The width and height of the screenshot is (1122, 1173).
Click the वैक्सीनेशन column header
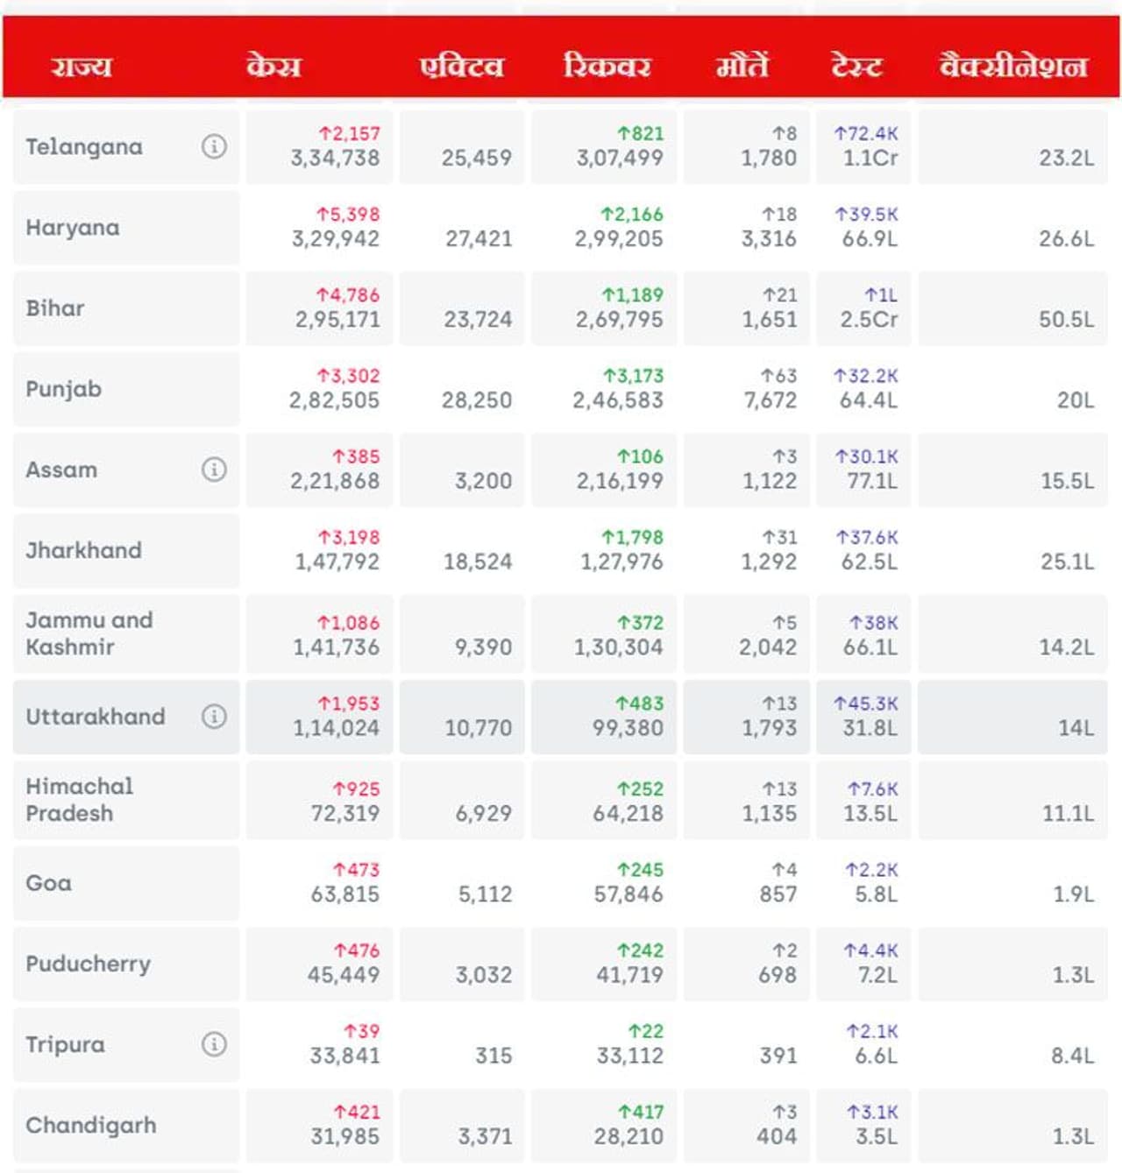[x=1013, y=67]
